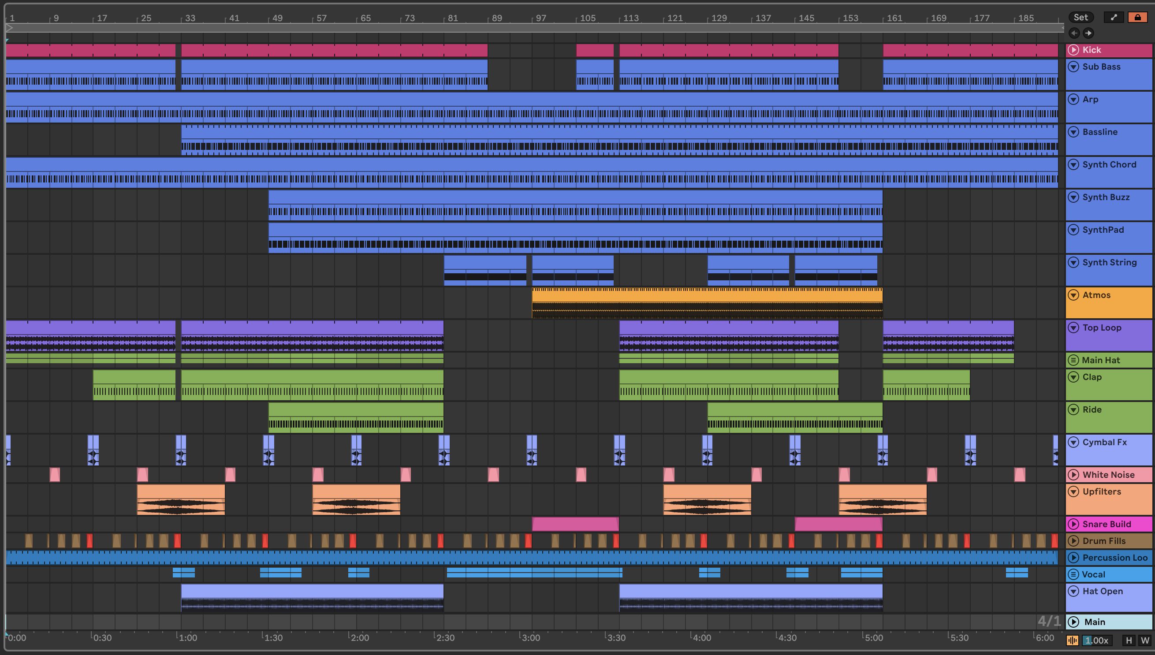Click the H optimize height button
This screenshot has width=1155, height=655.
click(1129, 640)
